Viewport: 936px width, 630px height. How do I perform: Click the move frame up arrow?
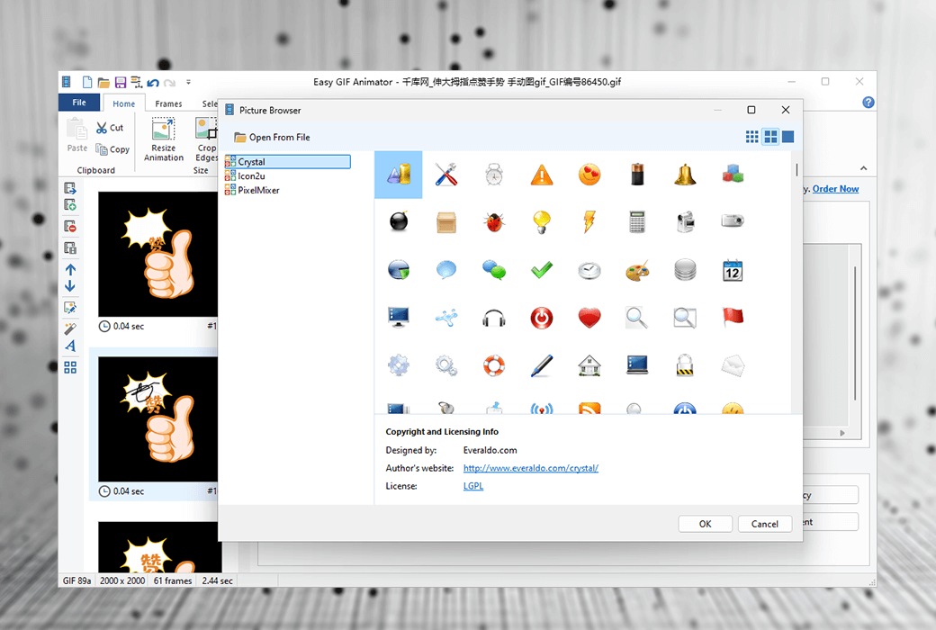coord(70,270)
